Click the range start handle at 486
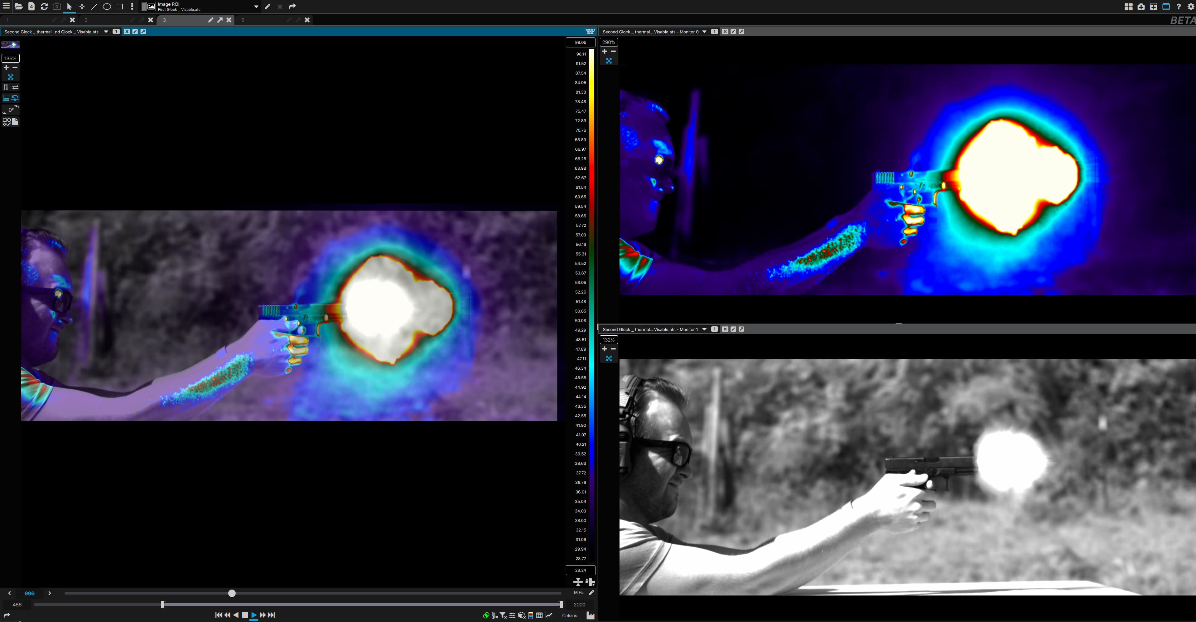Viewport: 1196px width, 622px height. (163, 604)
